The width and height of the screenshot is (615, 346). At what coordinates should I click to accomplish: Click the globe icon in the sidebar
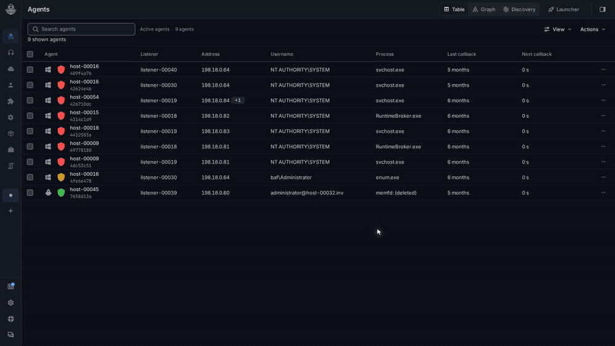click(x=10, y=319)
